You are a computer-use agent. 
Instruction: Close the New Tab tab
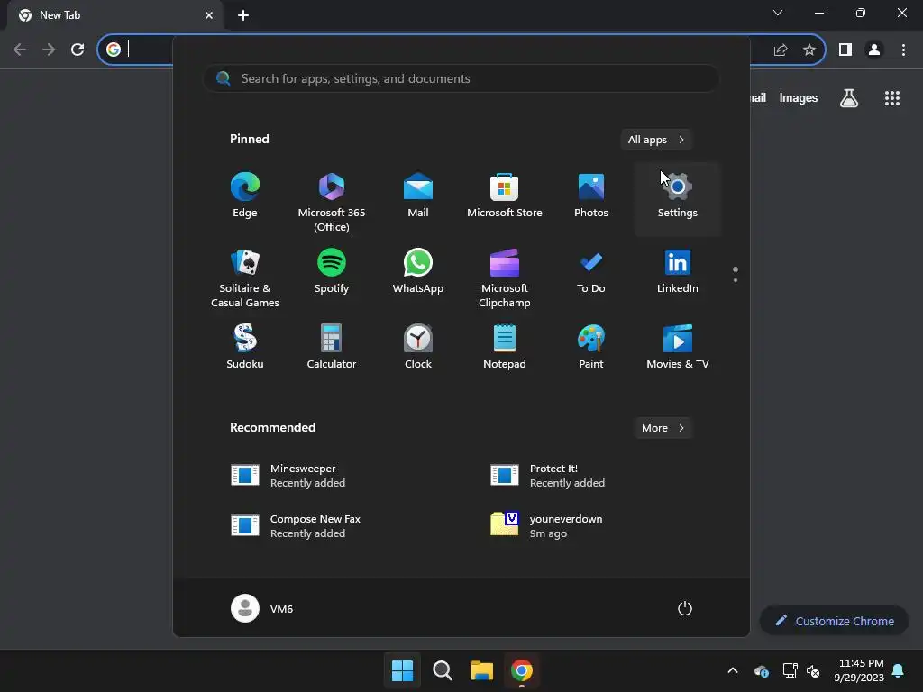pos(209,15)
